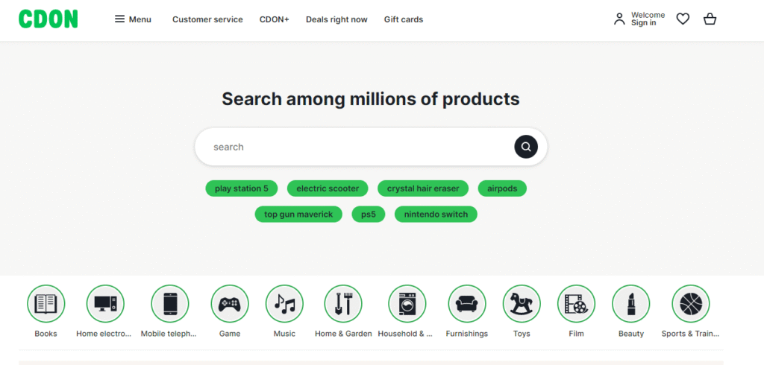Select the nintendo switch suggestion
764x365 pixels.
click(436, 214)
